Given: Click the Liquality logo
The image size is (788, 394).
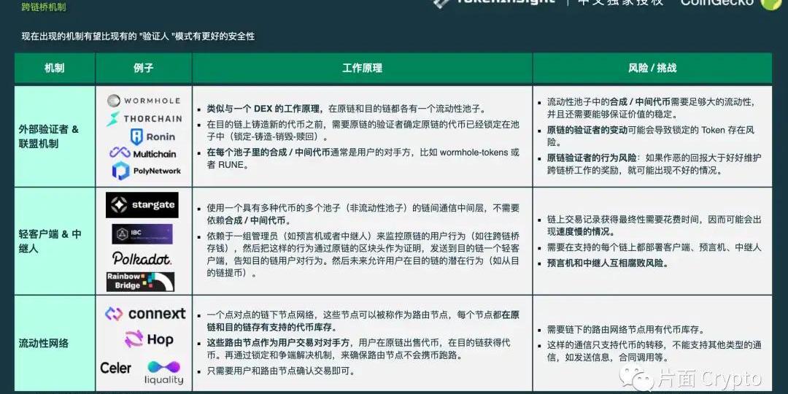Looking at the screenshot, I should (x=164, y=372).
